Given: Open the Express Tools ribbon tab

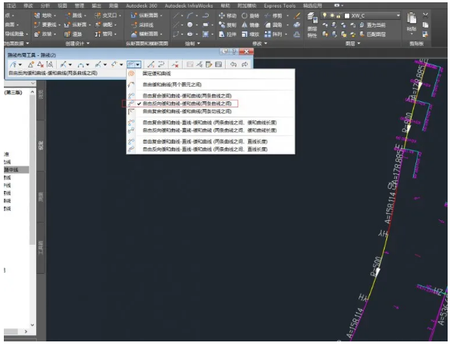Looking at the screenshot, I should tap(279, 6).
